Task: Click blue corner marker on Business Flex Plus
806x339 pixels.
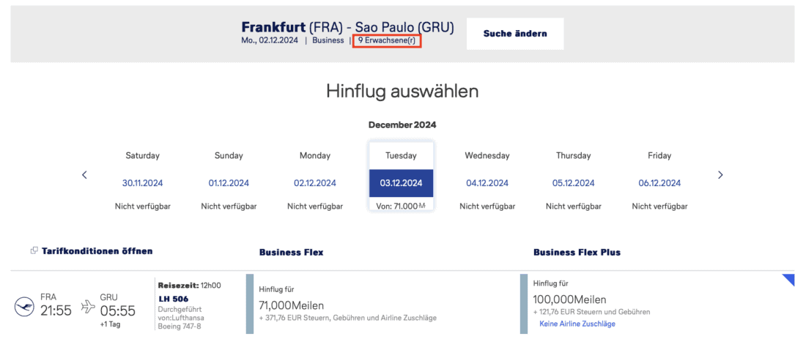Action: point(788,280)
